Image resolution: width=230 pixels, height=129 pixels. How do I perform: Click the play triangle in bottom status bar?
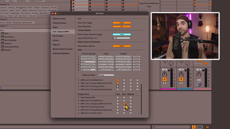coord(153,127)
